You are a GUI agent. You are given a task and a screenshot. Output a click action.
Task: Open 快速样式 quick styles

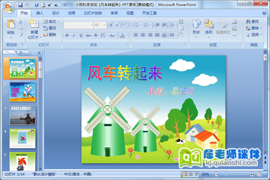click(x=223, y=28)
